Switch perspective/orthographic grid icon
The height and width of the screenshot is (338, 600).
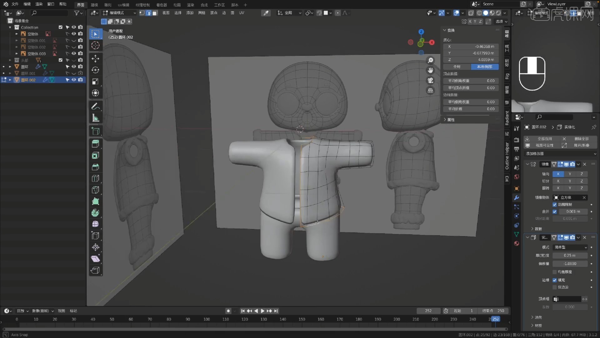click(430, 90)
